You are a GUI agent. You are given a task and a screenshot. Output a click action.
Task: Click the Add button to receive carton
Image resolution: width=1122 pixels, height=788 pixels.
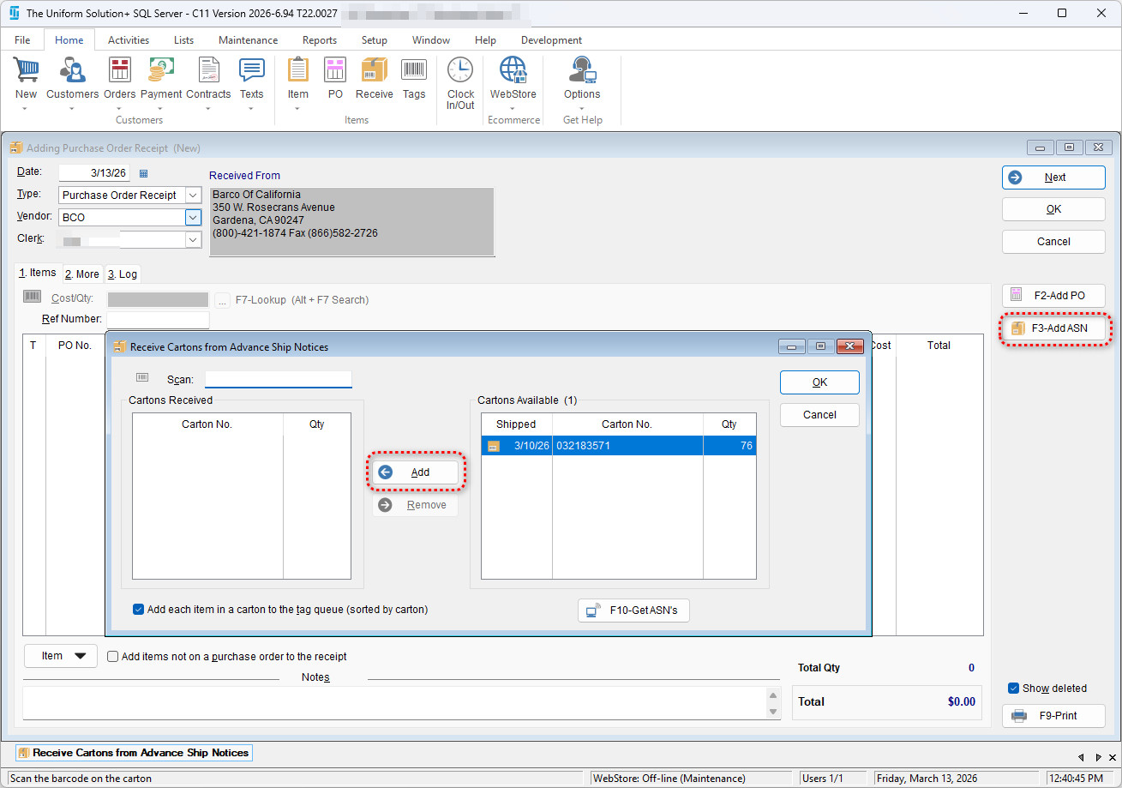coord(417,472)
